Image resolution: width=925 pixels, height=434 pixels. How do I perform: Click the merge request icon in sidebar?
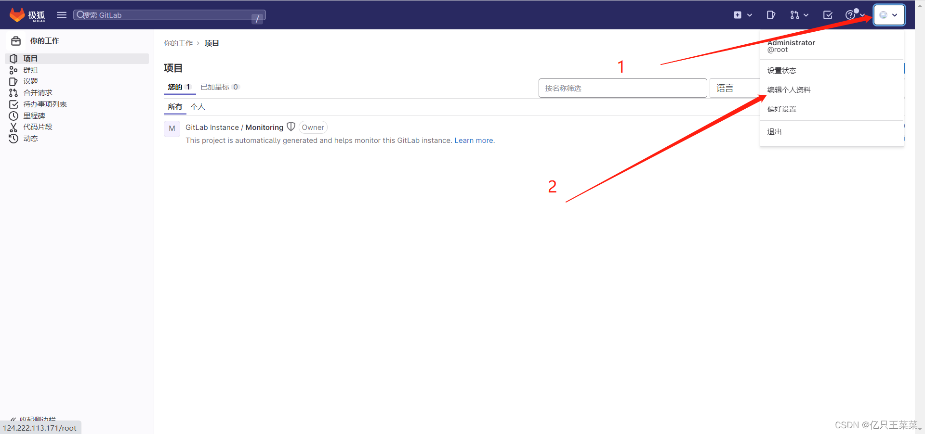[x=13, y=93]
